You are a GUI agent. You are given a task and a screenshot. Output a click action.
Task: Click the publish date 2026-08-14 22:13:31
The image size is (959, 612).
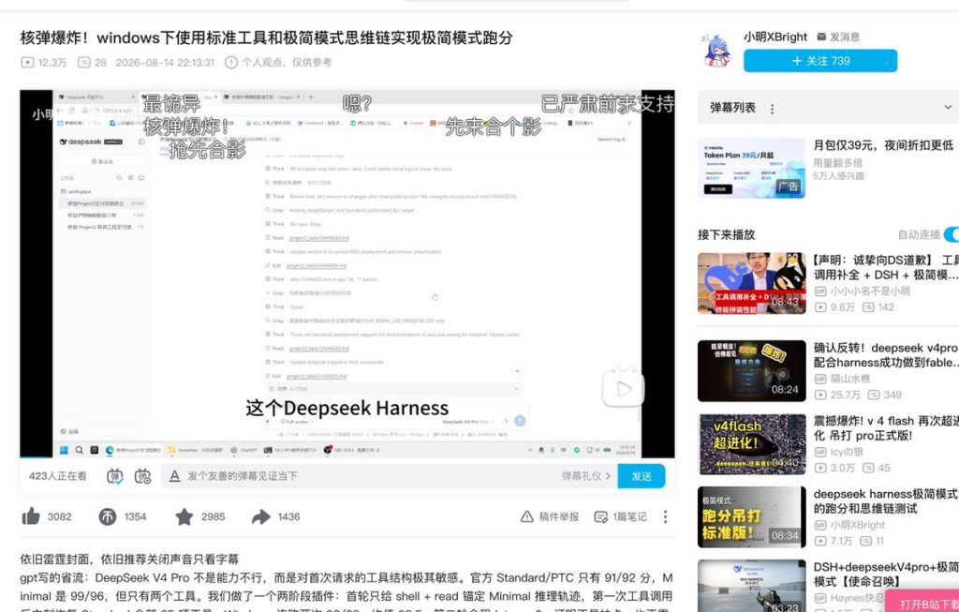(x=165, y=63)
